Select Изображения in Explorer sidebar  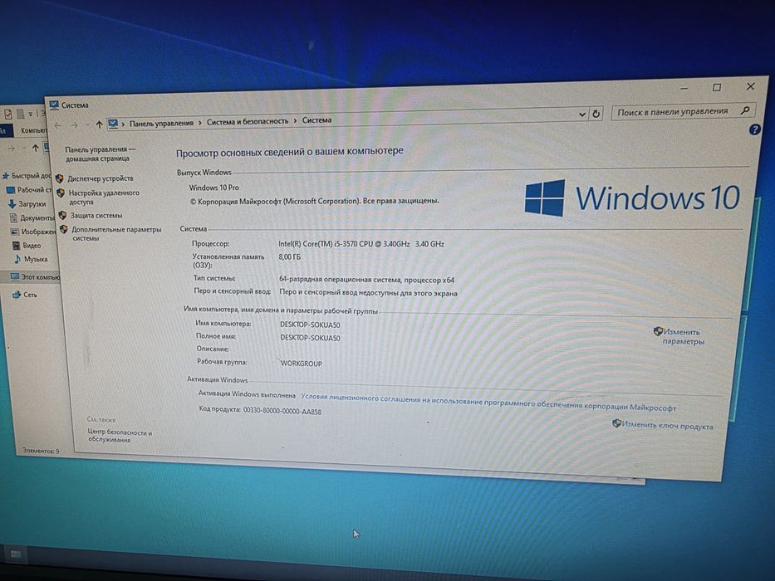[33, 232]
